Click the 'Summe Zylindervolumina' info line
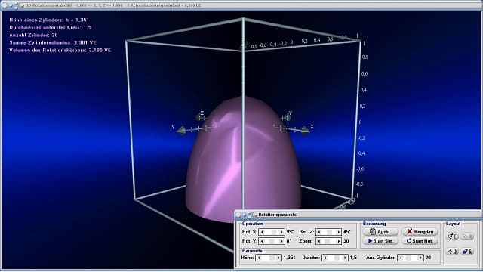 pyautogui.click(x=53, y=42)
